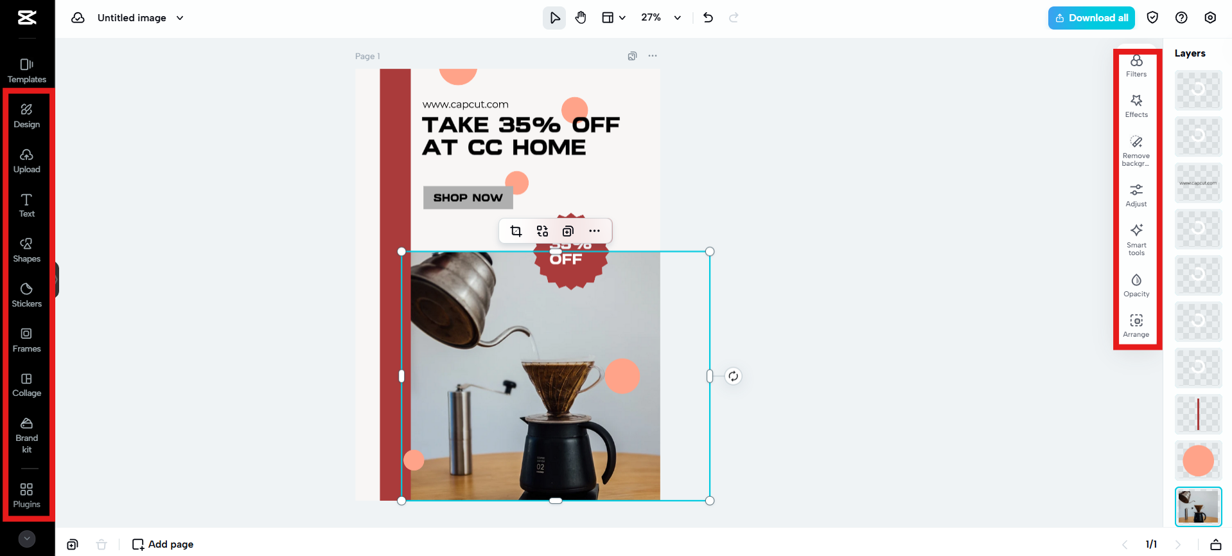Viewport: 1232px width, 556px height.
Task: Select the www.capcut.com text on canvas
Action: click(465, 104)
